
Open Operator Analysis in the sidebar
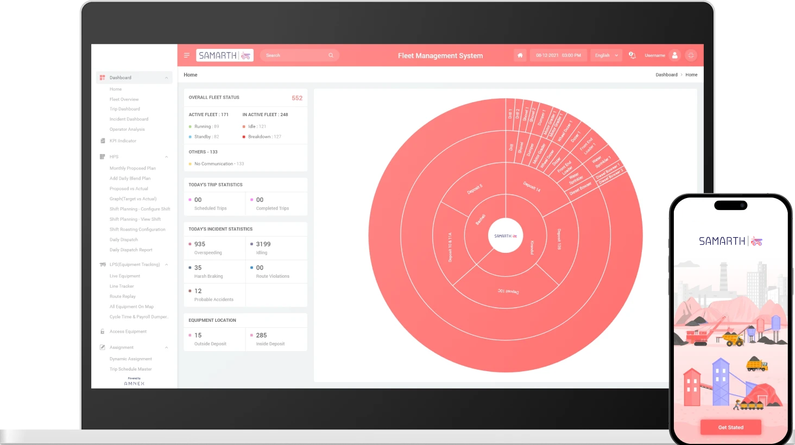tap(127, 130)
